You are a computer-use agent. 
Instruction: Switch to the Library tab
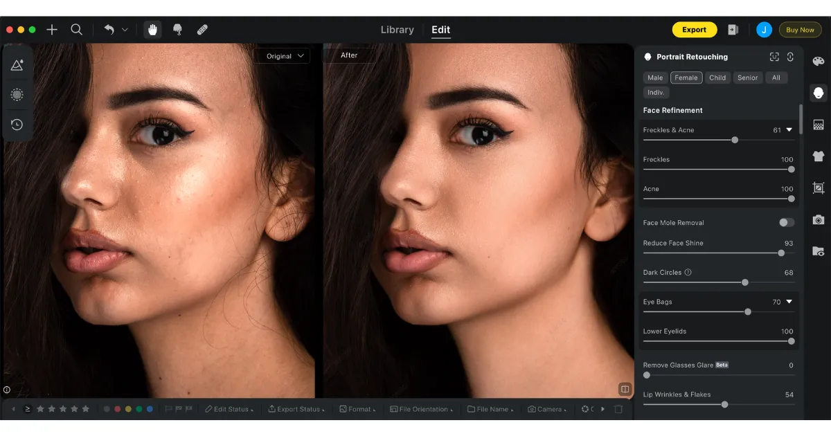click(x=397, y=29)
